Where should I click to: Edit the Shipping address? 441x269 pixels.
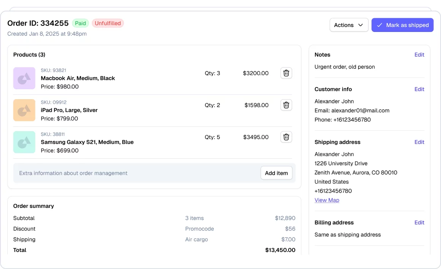[419, 142]
